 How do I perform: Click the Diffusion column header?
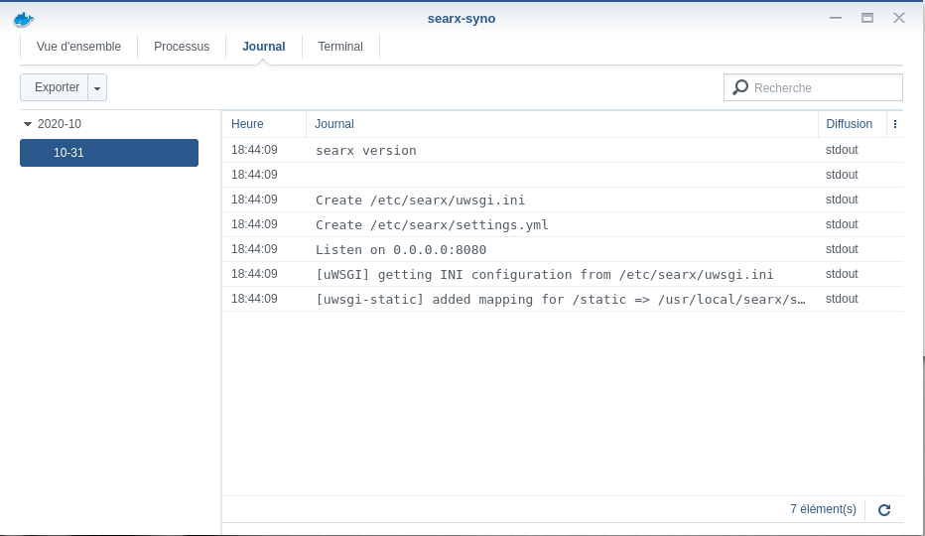pyautogui.click(x=849, y=124)
